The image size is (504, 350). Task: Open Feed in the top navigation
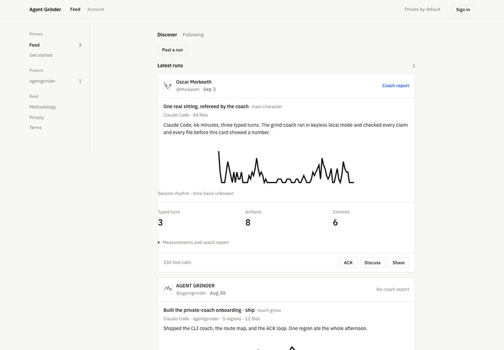point(75,9)
